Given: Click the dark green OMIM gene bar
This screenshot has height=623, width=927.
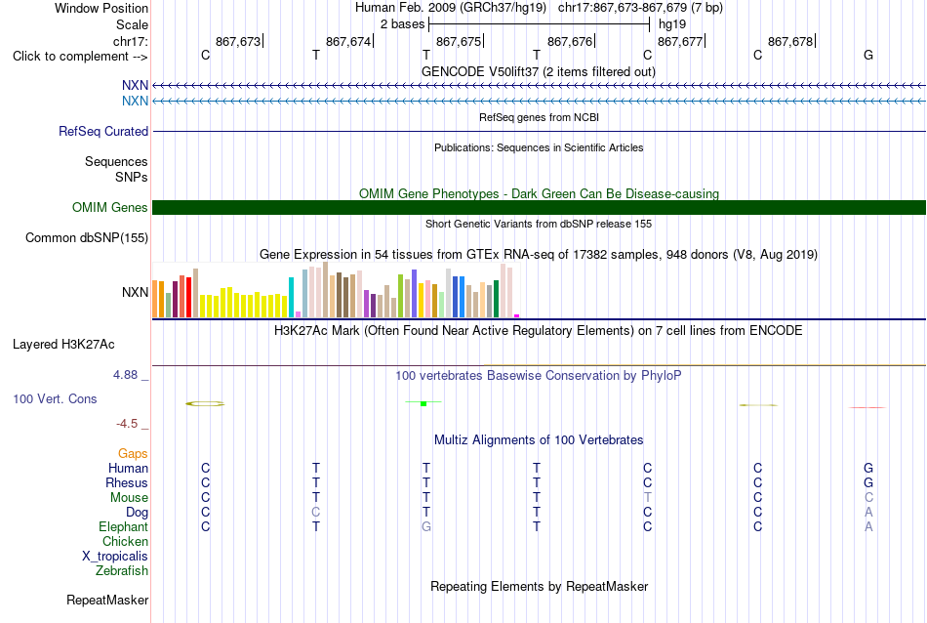Looking at the screenshot, I should click(539, 207).
